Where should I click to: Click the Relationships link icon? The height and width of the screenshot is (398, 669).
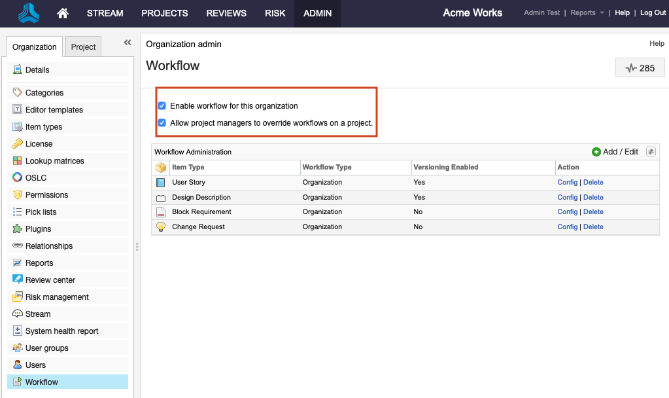click(17, 245)
